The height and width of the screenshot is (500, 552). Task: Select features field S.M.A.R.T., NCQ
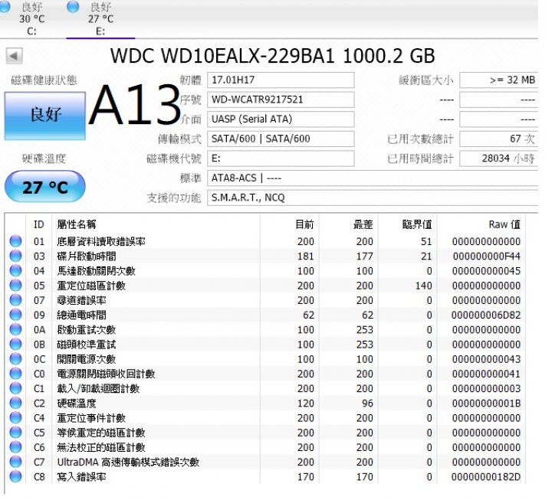pyautogui.click(x=373, y=198)
